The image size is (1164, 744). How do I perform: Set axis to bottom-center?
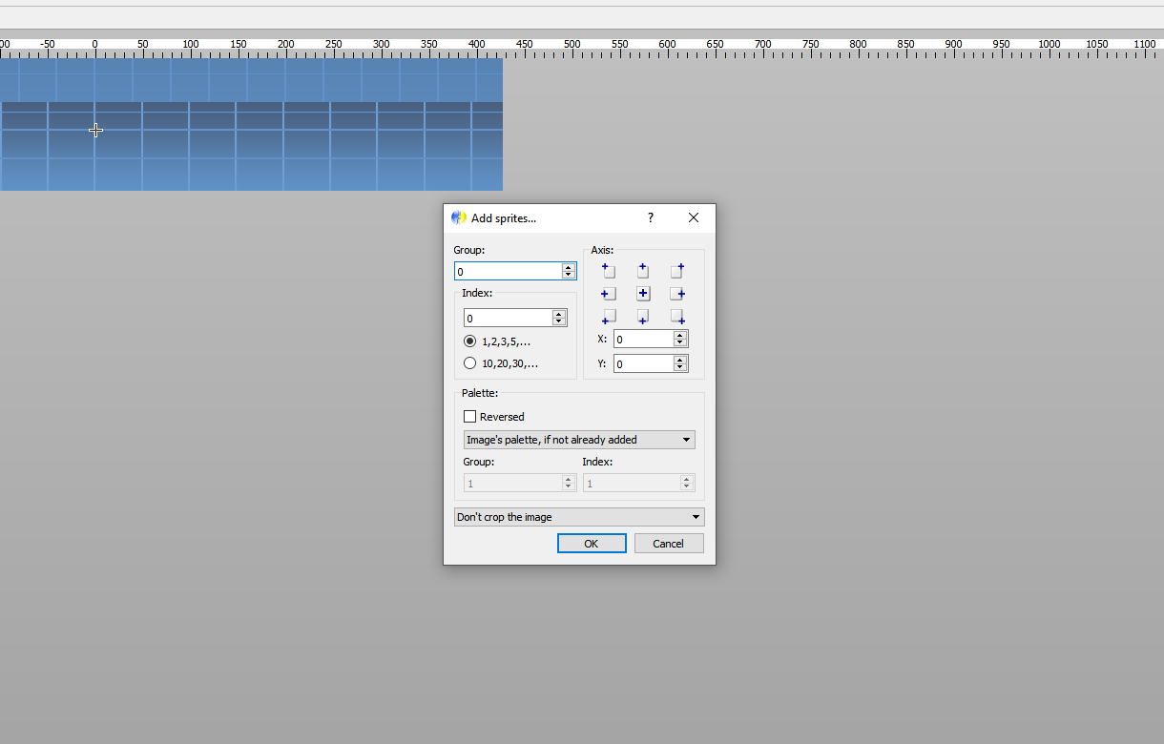click(x=643, y=317)
